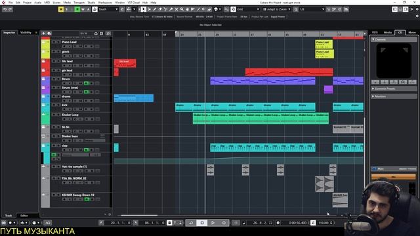Click the red gtr lead event spanning bars
Viewport: 420px width, 236px height.
289,72
